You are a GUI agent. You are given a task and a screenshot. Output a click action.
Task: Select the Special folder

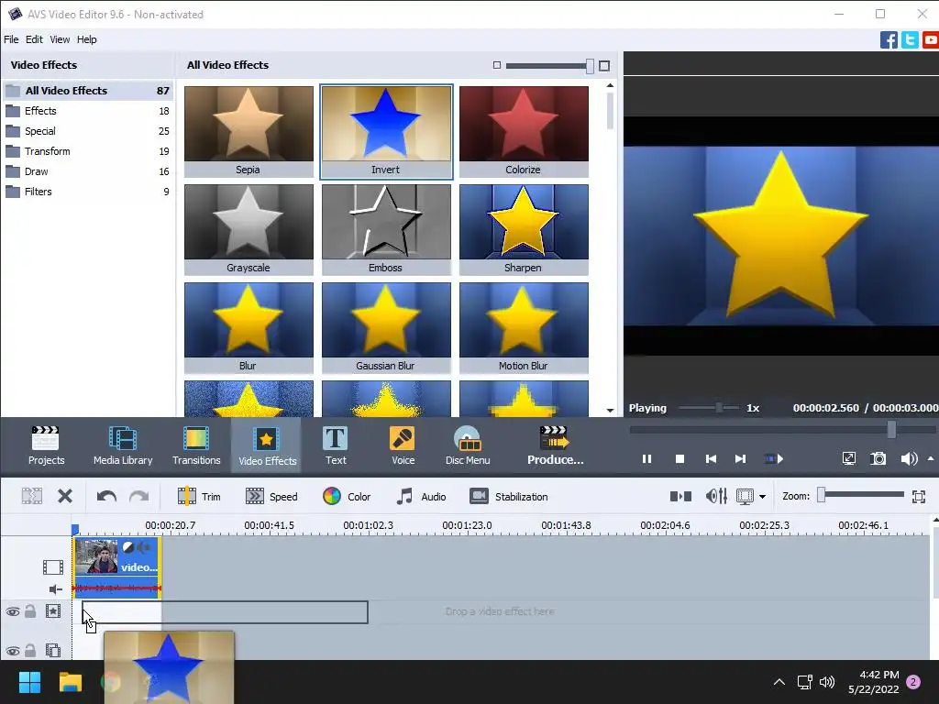click(88, 131)
